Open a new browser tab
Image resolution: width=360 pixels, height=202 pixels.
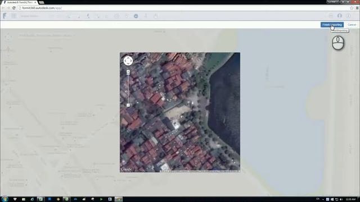[x=41, y=2]
